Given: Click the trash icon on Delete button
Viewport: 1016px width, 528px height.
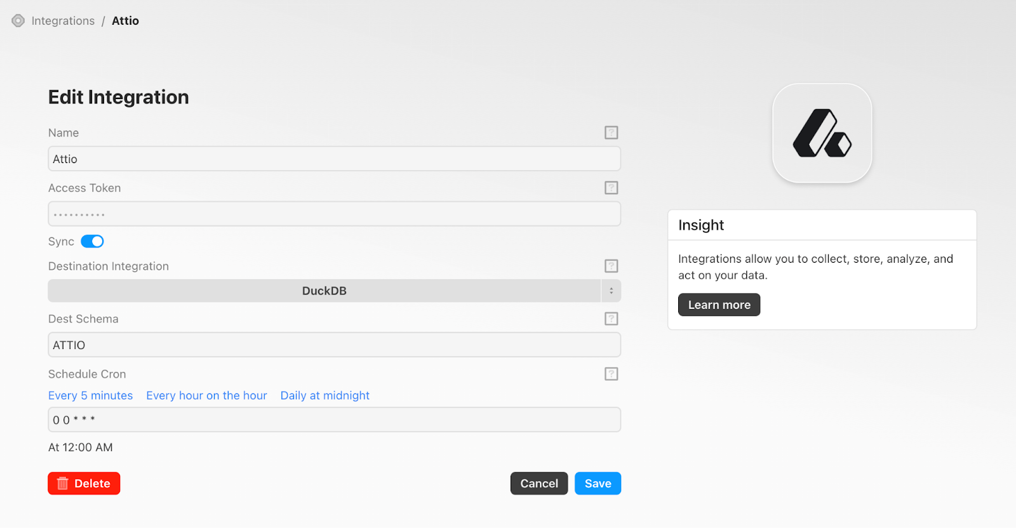Looking at the screenshot, I should point(63,484).
